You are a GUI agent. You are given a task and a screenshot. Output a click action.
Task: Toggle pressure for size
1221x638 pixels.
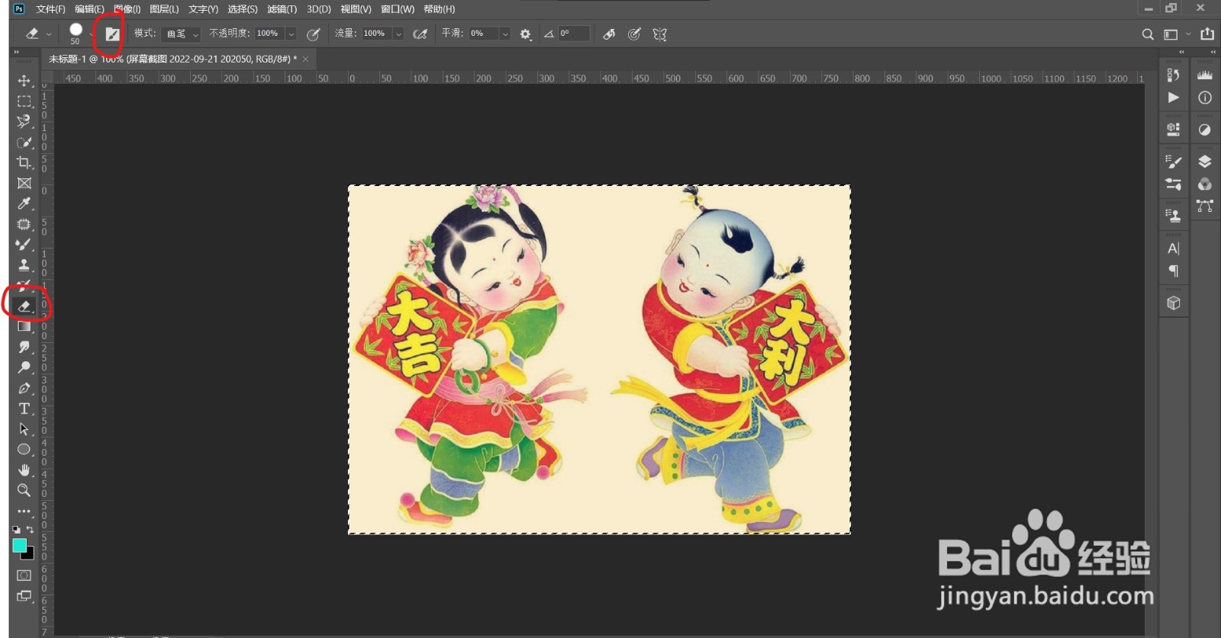(634, 34)
